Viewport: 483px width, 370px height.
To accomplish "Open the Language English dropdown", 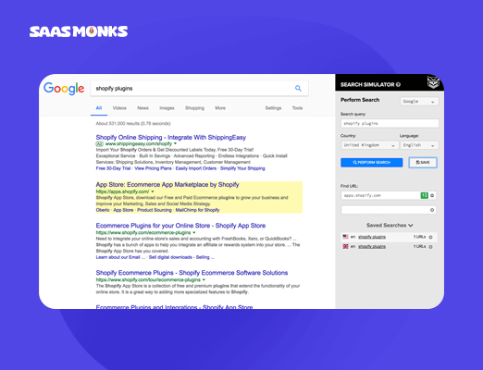I will click(419, 145).
